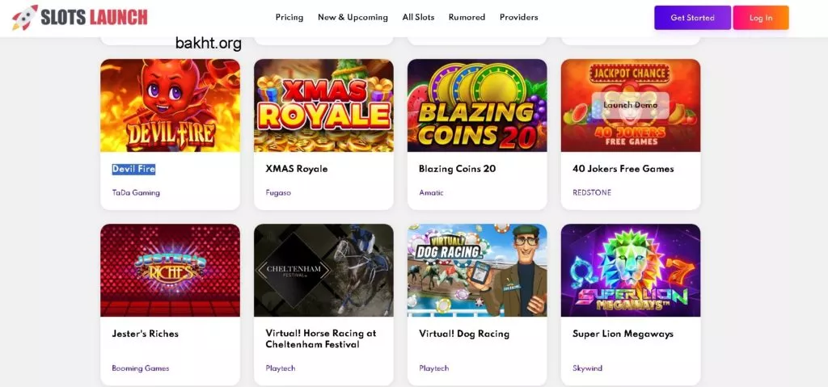Click the Super Lion Megaways title
Viewport: 828px width, 387px height.
coord(623,334)
